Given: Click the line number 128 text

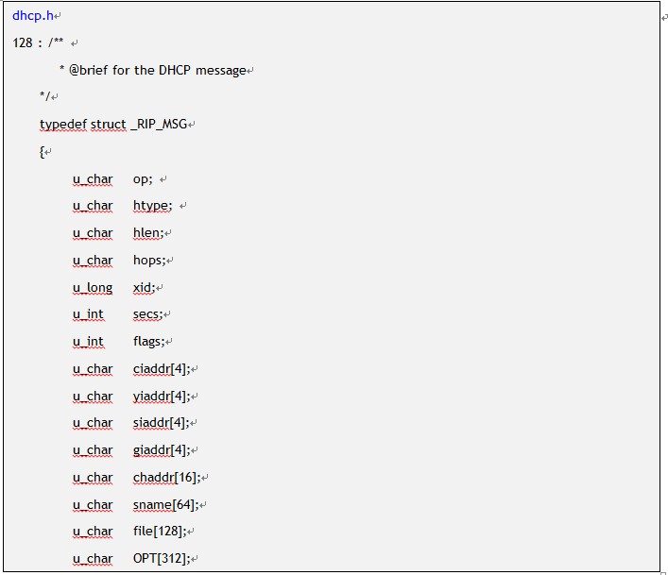Looking at the screenshot, I should click(23, 43).
